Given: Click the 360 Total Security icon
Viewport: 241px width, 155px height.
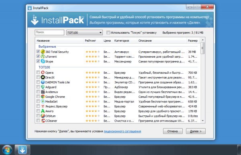Looking at the screenshot, I should click(43, 52).
